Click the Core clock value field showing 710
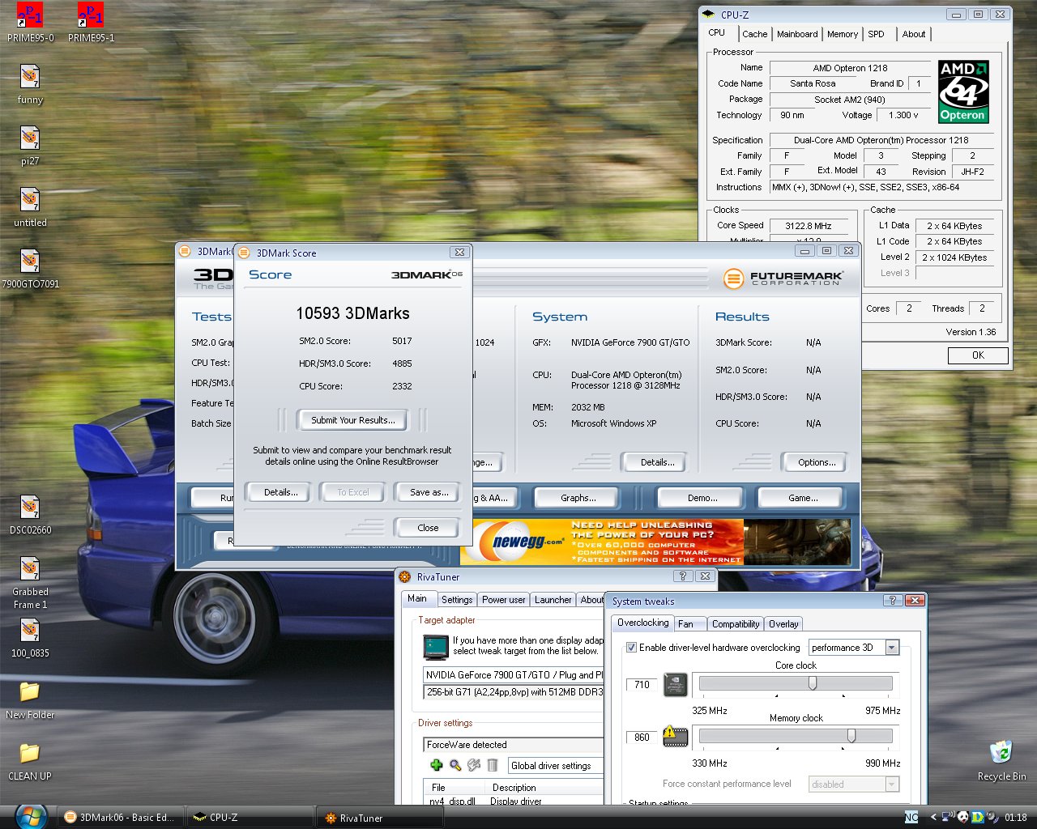Image resolution: width=1037 pixels, height=829 pixels. [642, 685]
